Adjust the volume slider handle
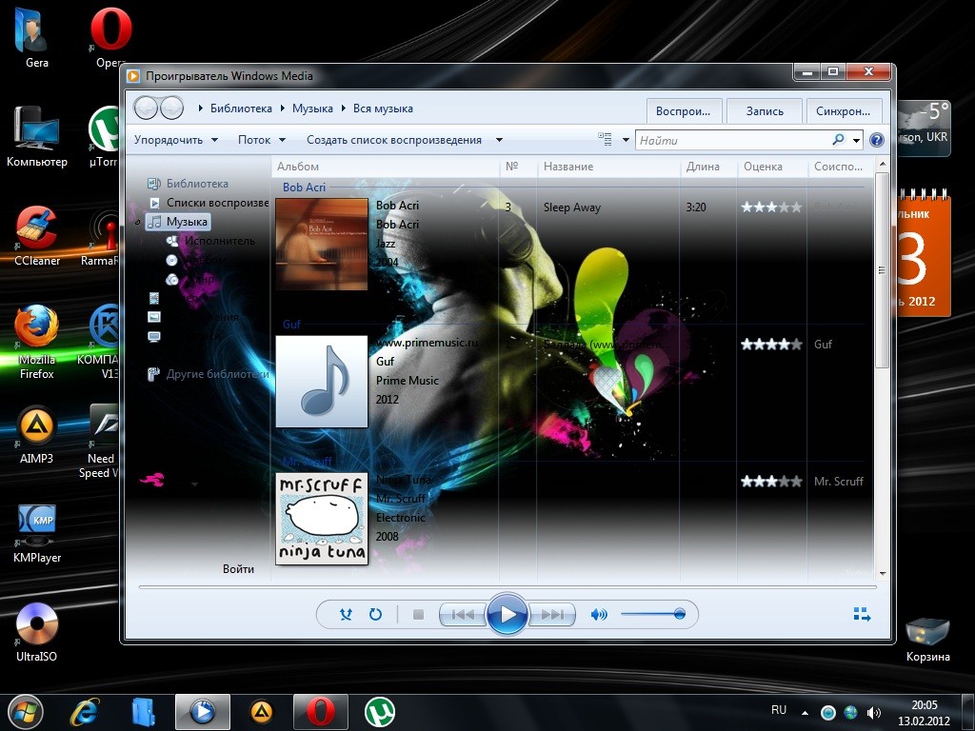 point(679,614)
